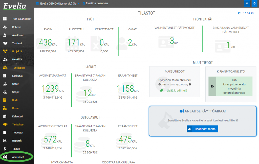Click the Projektit diagram icon
Screen dimensions: 259x164
tap(5, 51)
